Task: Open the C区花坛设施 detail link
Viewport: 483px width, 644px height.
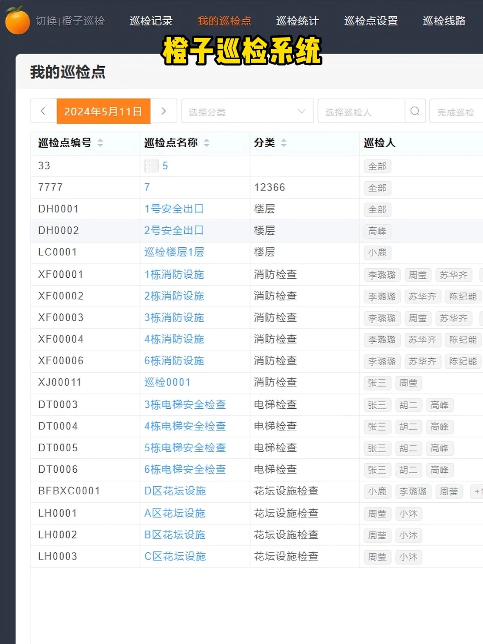Action: pyautogui.click(x=175, y=556)
